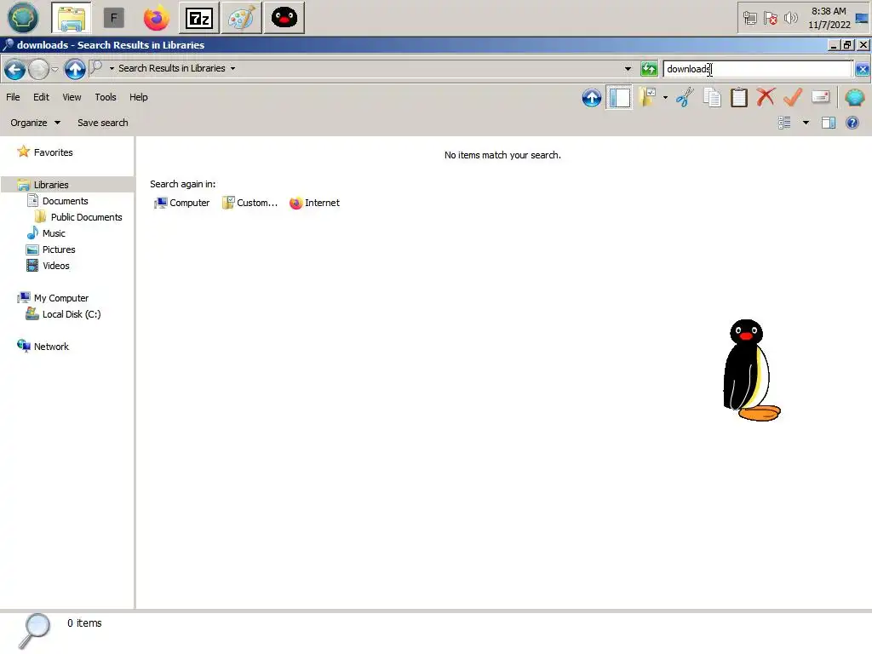Show the clock reading 8:38 AM
Screen dimensions: 872x654
click(829, 11)
